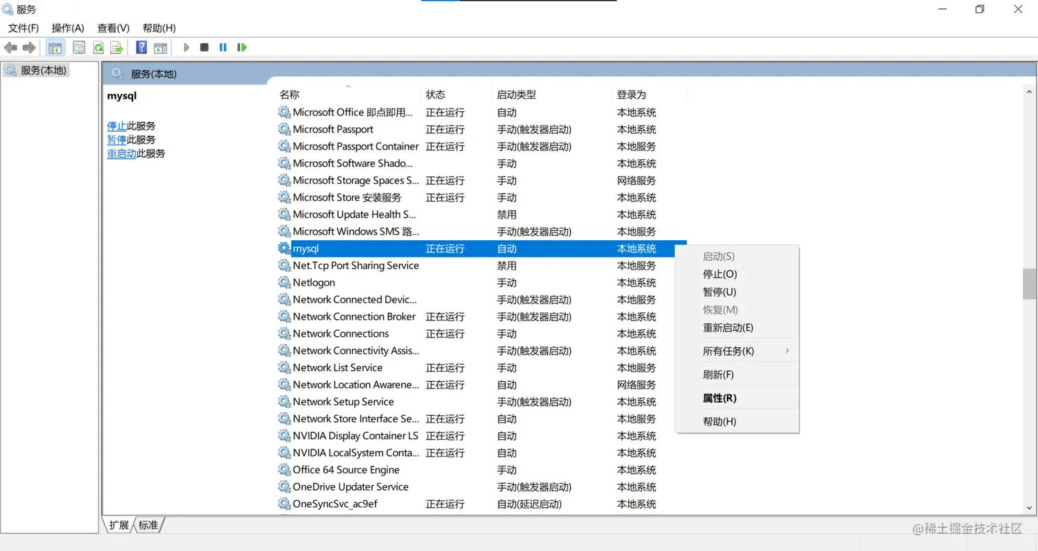Toggle the show/hide action pane icon

pos(161,47)
